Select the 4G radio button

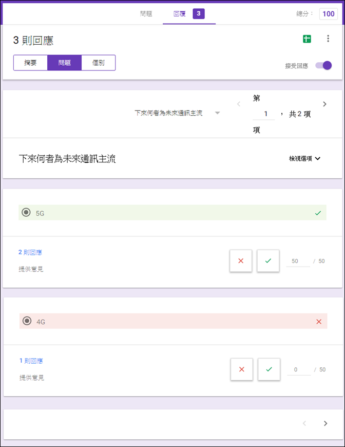[27, 321]
